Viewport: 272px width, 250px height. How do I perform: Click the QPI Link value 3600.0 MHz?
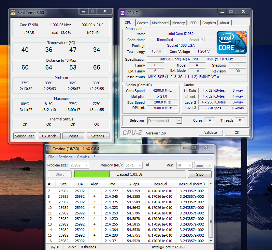point(162,108)
